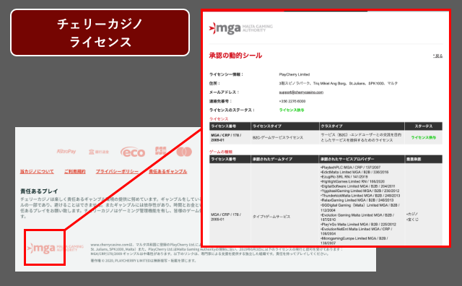The width and height of the screenshot is (462, 286).
Task: Click the JCB card logo
Action: (160, 151)
